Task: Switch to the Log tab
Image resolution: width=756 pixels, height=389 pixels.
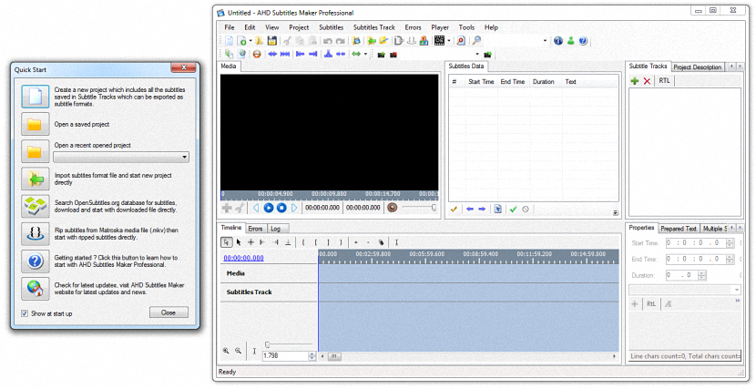Action: point(276,229)
